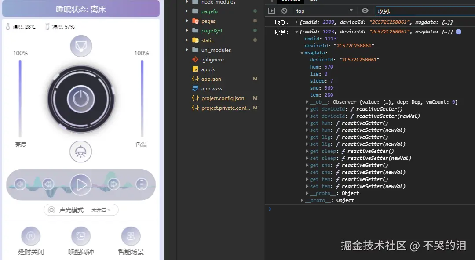Expand the cmdid 2303 log entry
This screenshot has width=475, height=260.
pos(296,22)
